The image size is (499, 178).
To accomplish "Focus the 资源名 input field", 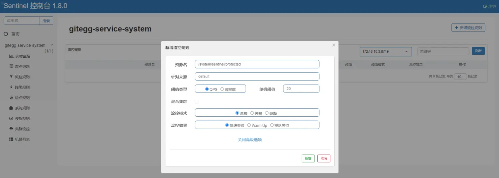I will (x=257, y=64).
